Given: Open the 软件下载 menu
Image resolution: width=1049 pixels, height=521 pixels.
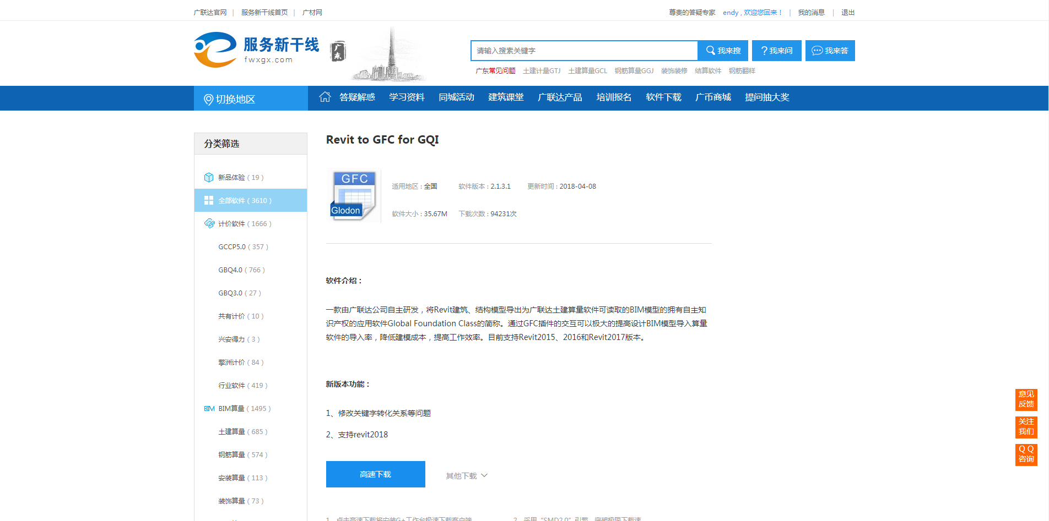Looking at the screenshot, I should tap(663, 97).
